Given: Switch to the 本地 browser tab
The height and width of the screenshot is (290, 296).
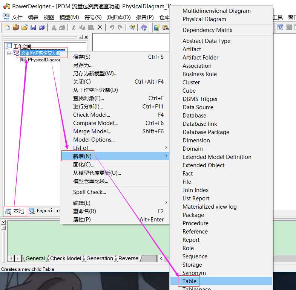Looking at the screenshot, I should (x=15, y=211).
